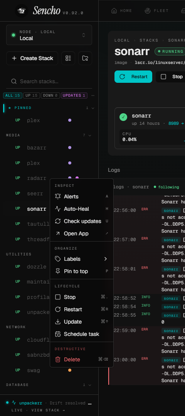Collapse the PINNED group chevron
The height and width of the screenshot is (416, 185).
92,108
